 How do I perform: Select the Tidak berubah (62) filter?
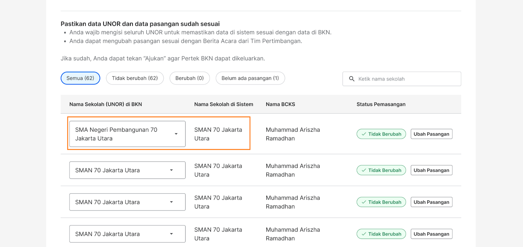pos(135,78)
